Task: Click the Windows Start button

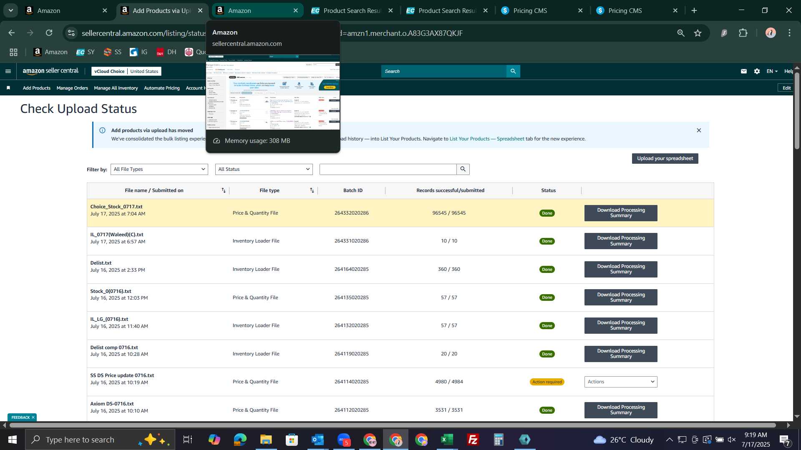Action: (13, 440)
